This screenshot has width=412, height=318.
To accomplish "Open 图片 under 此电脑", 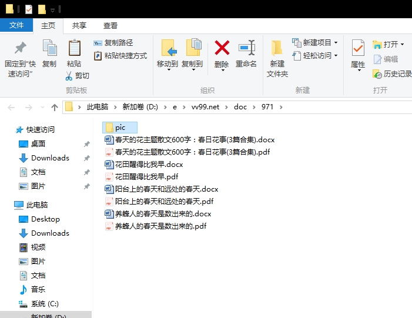I will click(x=32, y=262).
